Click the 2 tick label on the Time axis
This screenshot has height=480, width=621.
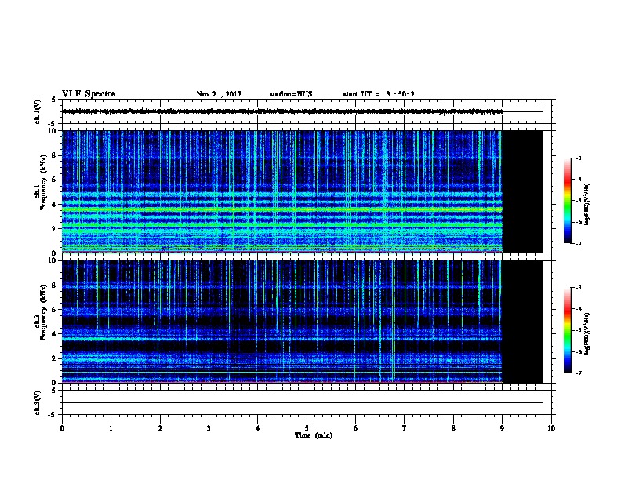click(x=160, y=427)
